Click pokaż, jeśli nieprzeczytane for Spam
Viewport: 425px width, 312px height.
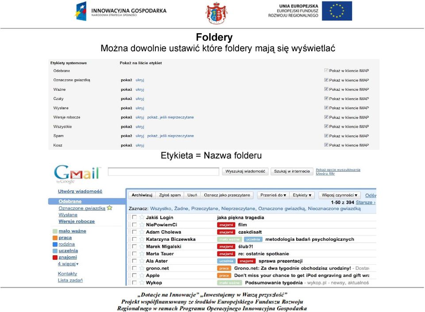(x=170, y=136)
